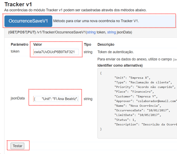Screen dimensions: 177x154
Task: Click the Tracker v1 page heading
Action: tap(18, 4)
